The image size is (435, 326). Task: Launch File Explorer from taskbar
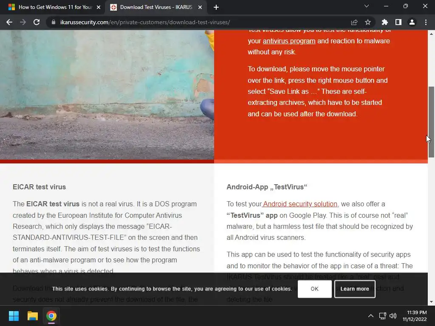click(x=32, y=316)
